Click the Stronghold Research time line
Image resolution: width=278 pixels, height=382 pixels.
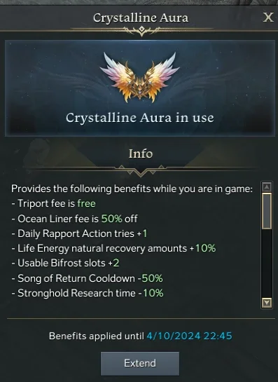(x=88, y=293)
